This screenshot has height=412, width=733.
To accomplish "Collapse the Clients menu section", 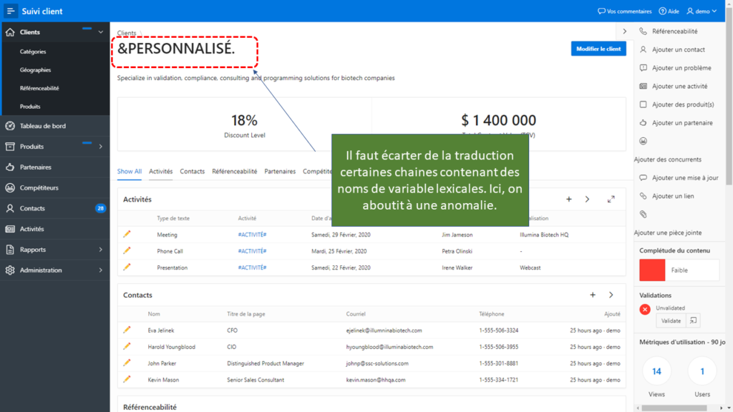I will coord(100,32).
